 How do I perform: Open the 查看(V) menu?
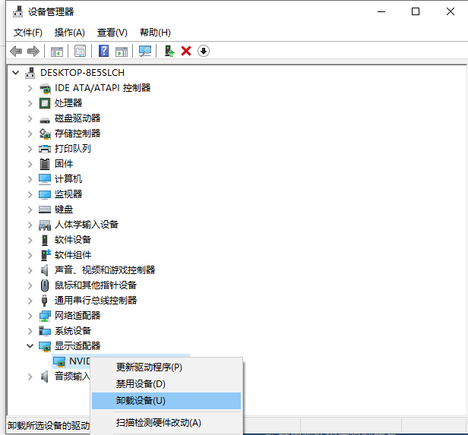pos(112,32)
